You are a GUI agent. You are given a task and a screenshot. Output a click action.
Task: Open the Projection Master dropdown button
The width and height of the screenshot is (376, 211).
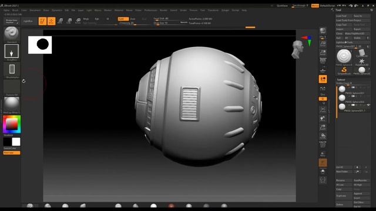point(12,21)
